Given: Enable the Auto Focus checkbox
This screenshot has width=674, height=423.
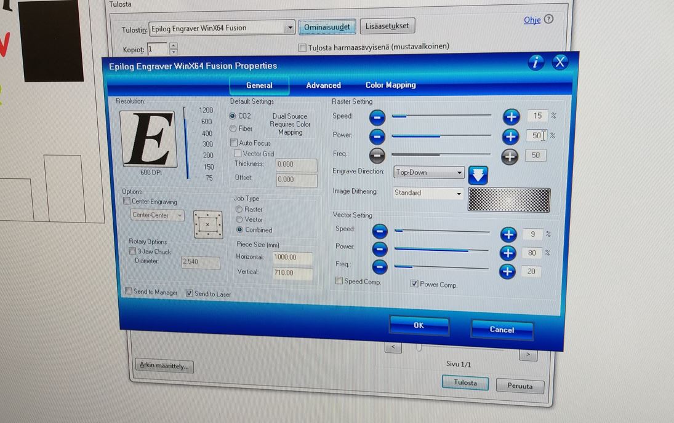Looking at the screenshot, I should (234, 143).
